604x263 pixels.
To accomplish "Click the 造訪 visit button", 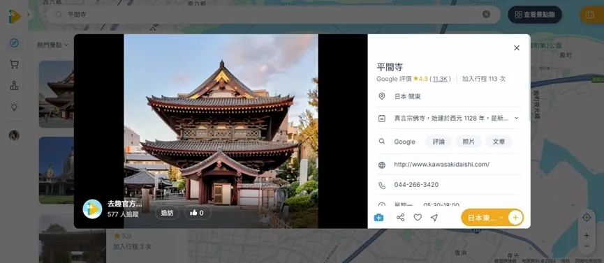I will (167, 213).
